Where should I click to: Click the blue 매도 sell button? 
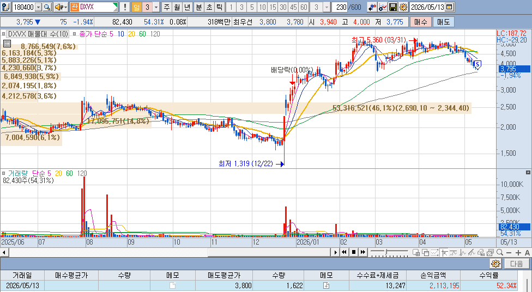(444, 22)
